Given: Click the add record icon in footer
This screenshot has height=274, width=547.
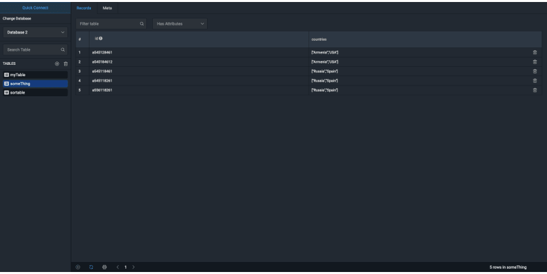Looking at the screenshot, I should (77, 267).
